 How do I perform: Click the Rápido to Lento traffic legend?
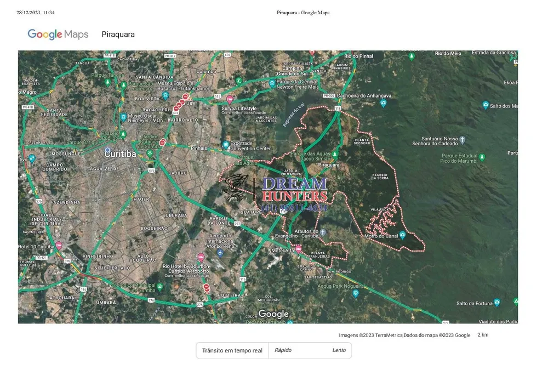point(310,350)
